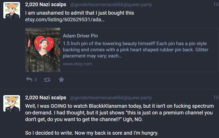Favourite the first post with star icon

point(61,80)
